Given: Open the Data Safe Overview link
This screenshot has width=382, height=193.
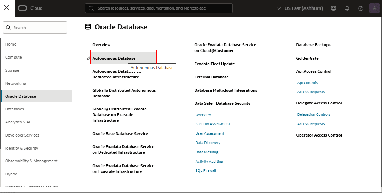Looking at the screenshot, I should point(203,115).
